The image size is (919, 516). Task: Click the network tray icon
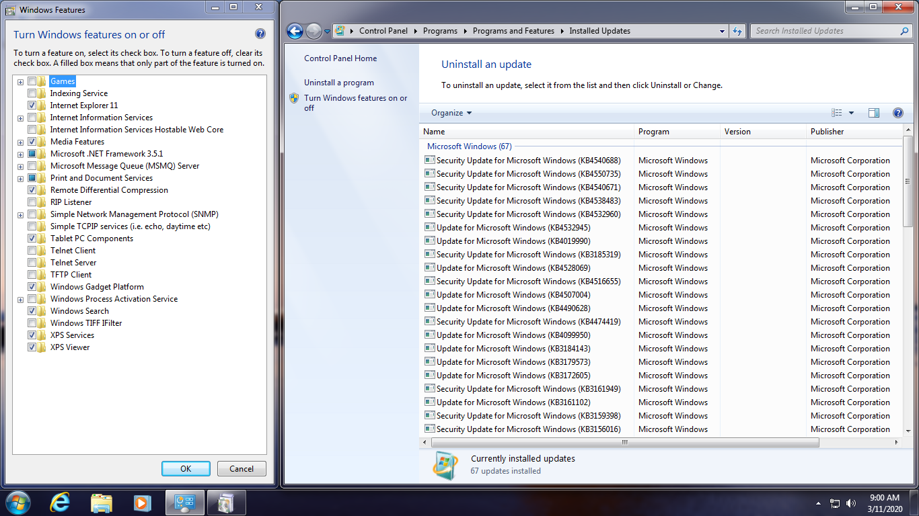point(835,503)
